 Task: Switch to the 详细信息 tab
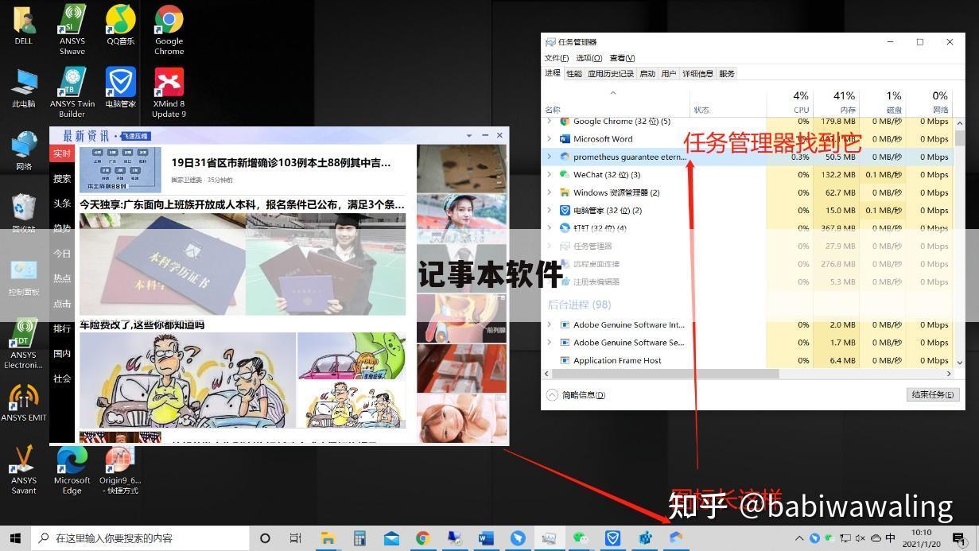tap(697, 74)
